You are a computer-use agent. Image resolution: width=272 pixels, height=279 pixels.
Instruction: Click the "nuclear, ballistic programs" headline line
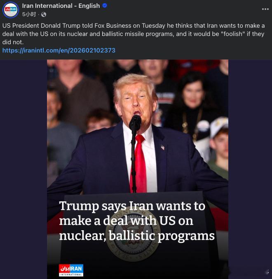tap(137, 236)
